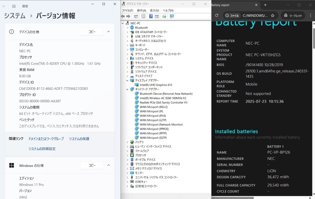Screen dimensions: 315x199
Task: Click the ファームウェア firmware category icon
Action: tap(132, 151)
